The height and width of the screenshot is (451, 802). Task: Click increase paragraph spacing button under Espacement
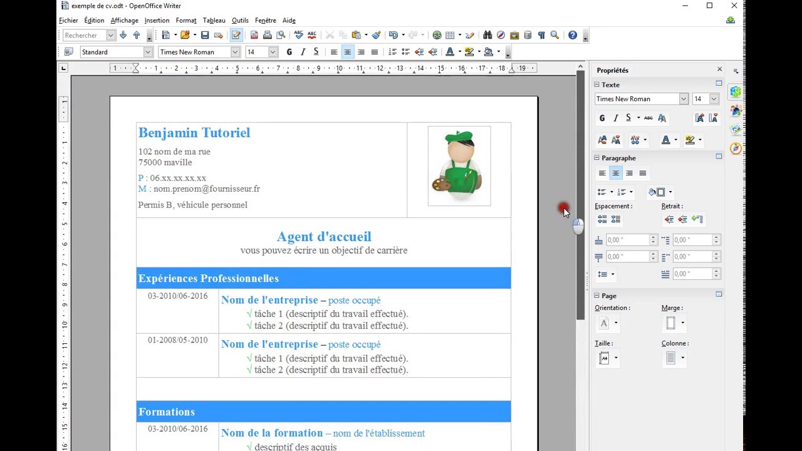[x=602, y=219]
